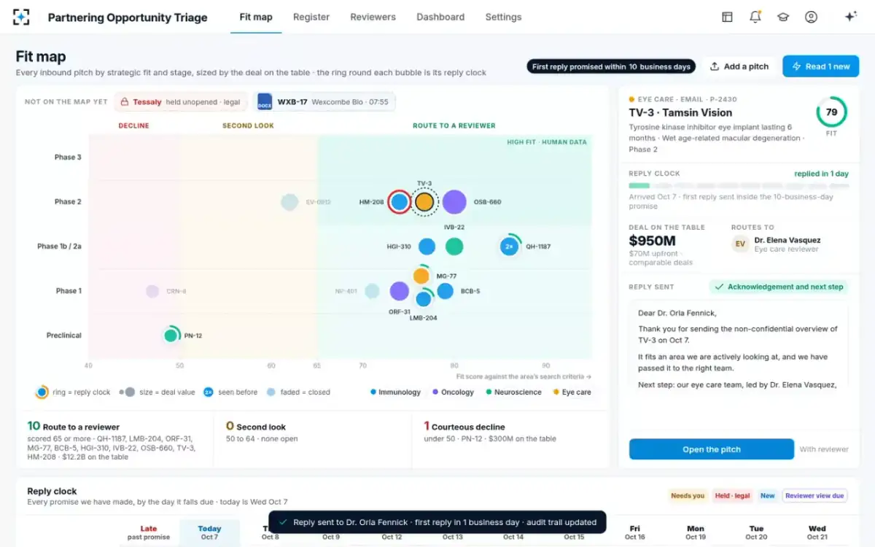Click the '0 Second look' summary card

(x=313, y=442)
